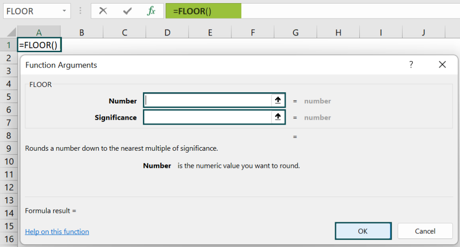Select column C header

125,32
